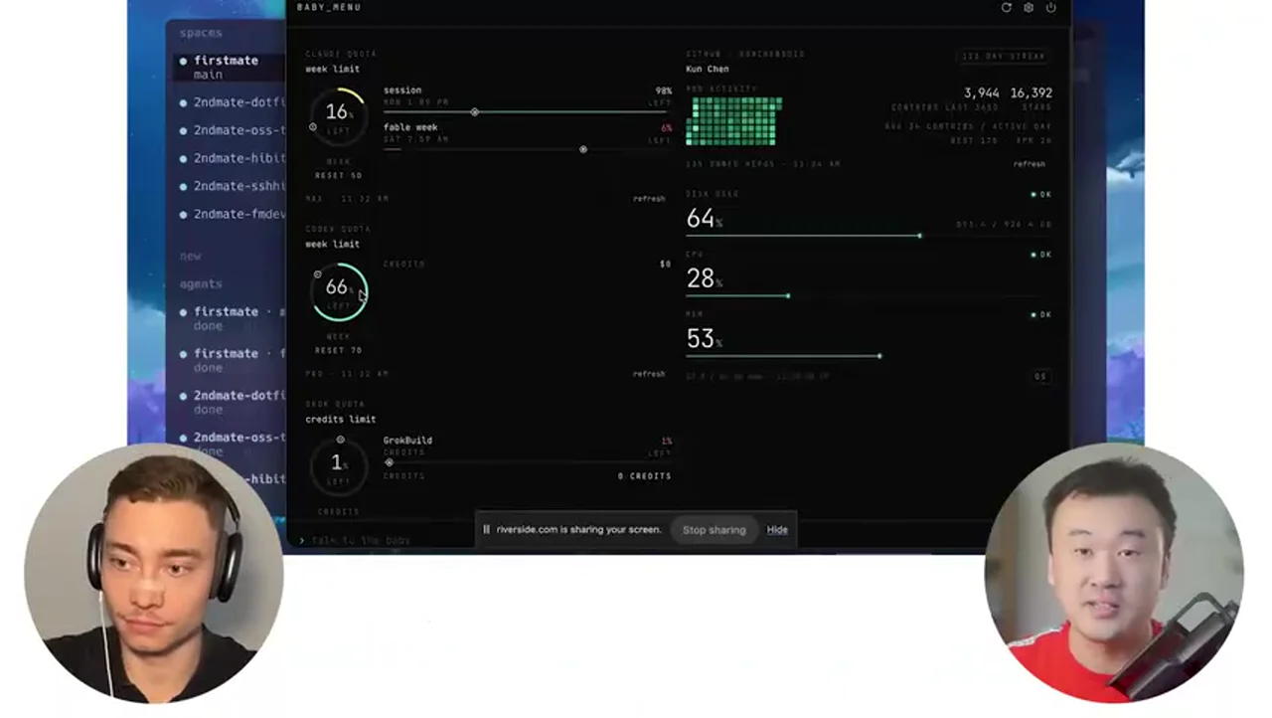Select the 2ndmate-oss space in sidebar

click(x=232, y=130)
